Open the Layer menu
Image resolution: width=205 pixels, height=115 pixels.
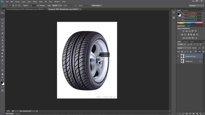tap(23, 2)
